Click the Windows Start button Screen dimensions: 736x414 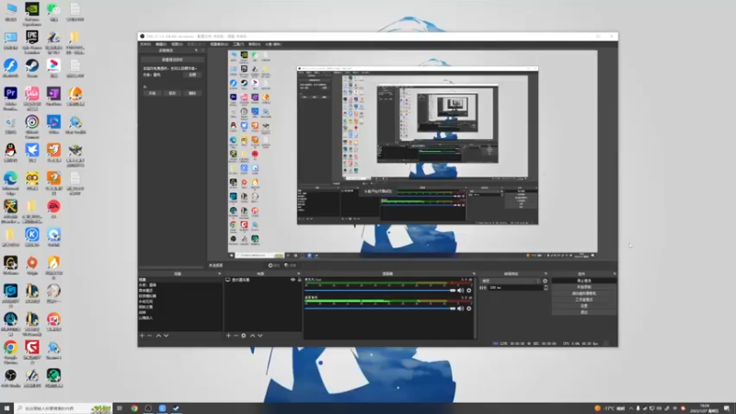click(6, 408)
